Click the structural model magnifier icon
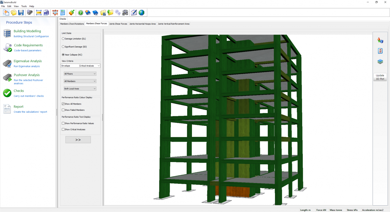The image size is (390, 212). pos(55,13)
